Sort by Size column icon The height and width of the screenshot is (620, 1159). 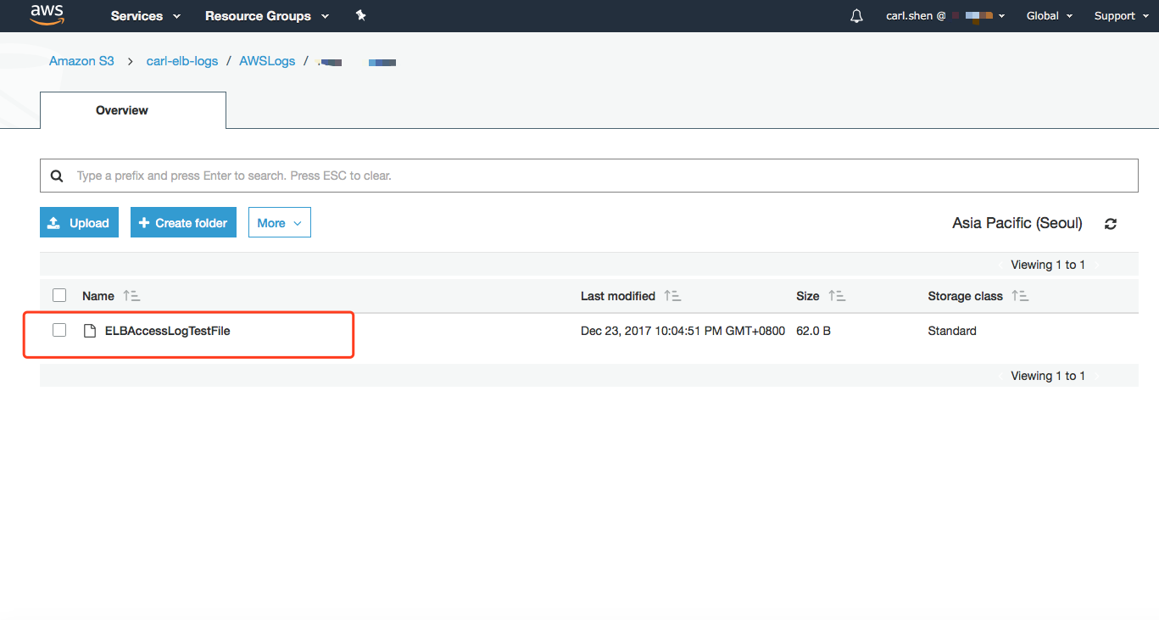tap(837, 296)
